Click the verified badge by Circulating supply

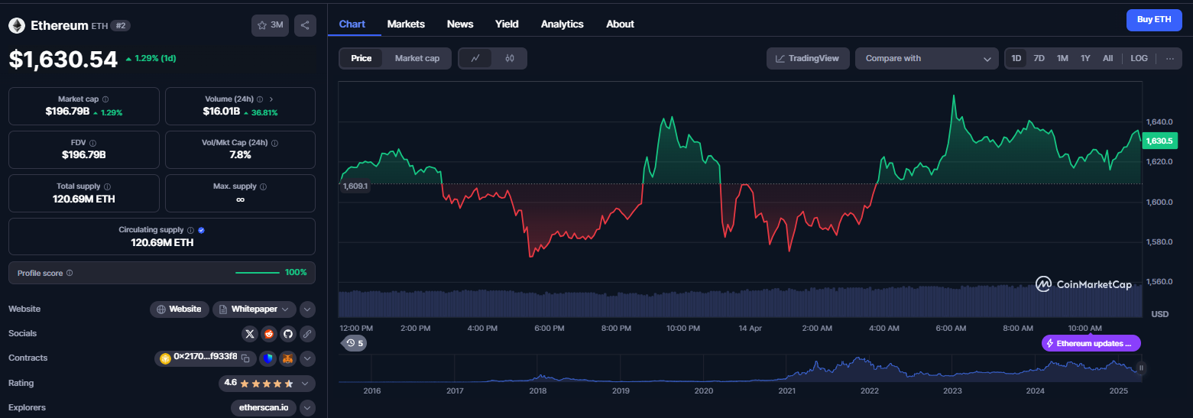click(201, 230)
